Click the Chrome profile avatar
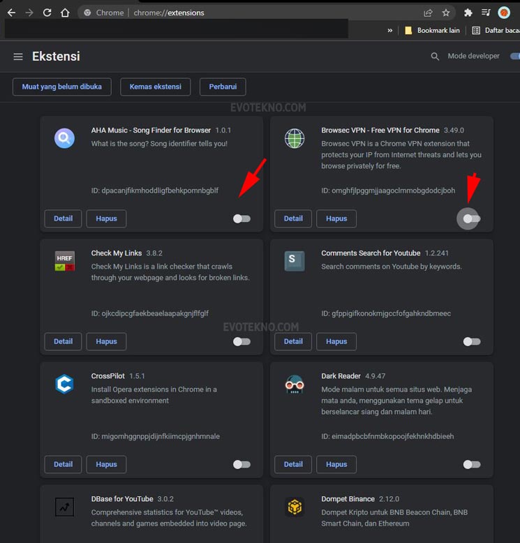Image resolution: width=520 pixels, height=543 pixels. (504, 13)
